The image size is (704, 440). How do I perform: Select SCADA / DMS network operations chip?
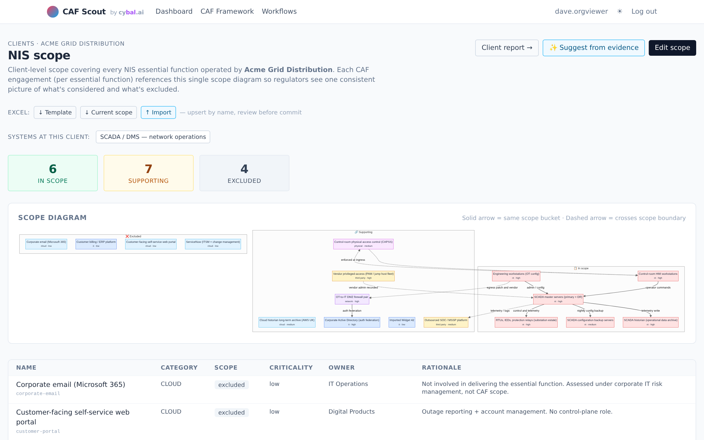153,137
